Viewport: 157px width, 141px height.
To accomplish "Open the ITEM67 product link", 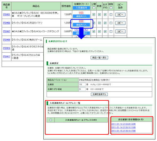I will click(x=7, y=31).
